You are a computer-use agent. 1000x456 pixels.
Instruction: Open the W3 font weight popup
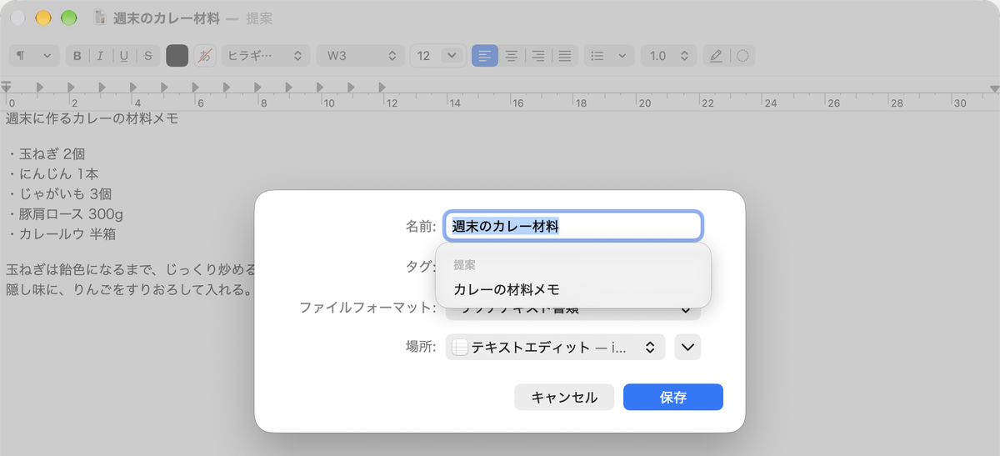pos(360,56)
